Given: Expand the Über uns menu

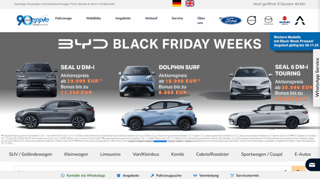Looking at the screenshot, I should [201, 20].
